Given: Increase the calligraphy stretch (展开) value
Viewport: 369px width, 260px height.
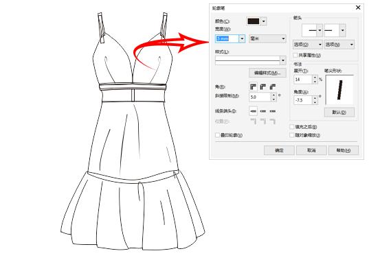Looking at the screenshot, I should click(x=315, y=78).
